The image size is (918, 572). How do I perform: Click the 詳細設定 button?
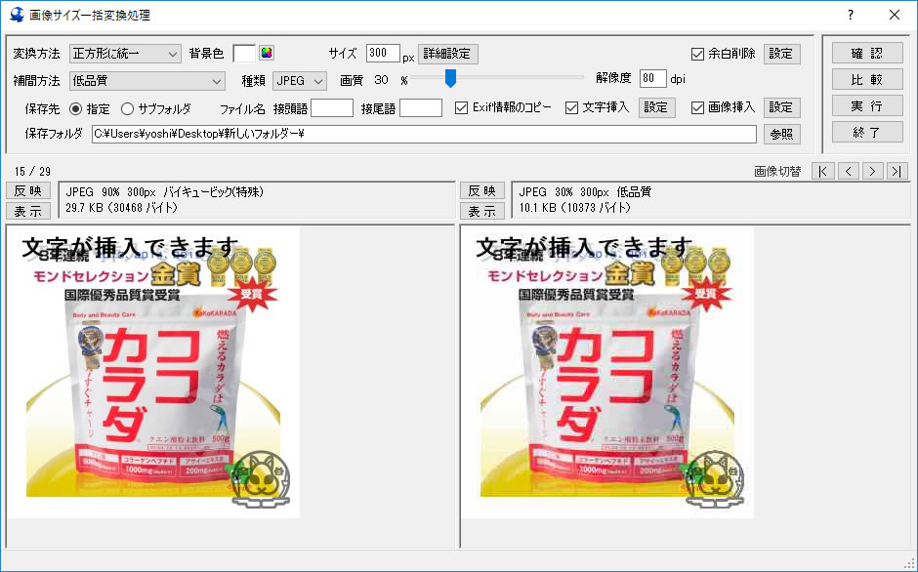click(448, 54)
